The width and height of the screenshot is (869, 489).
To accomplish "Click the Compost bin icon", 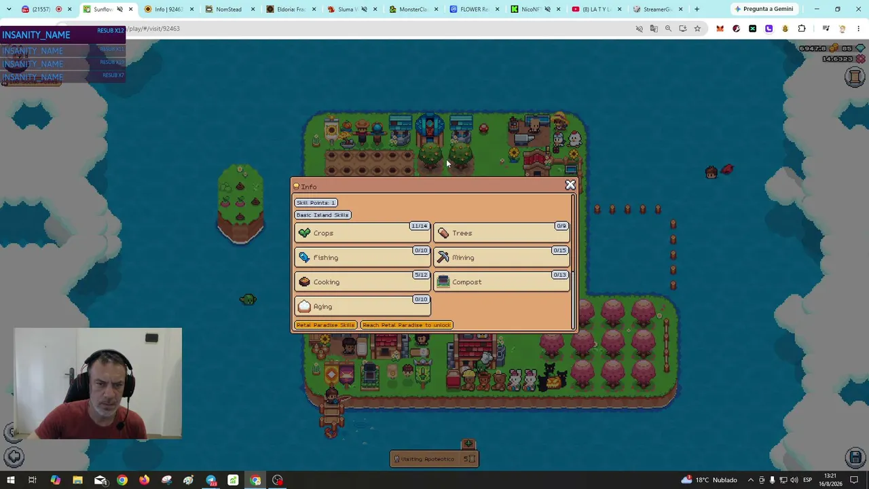I will [443, 282].
